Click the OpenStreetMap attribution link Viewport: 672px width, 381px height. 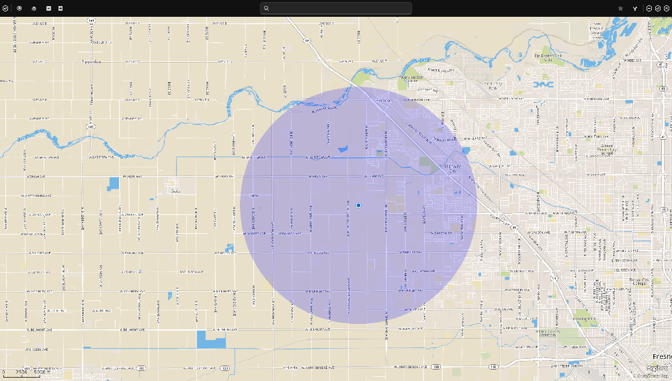point(652,376)
